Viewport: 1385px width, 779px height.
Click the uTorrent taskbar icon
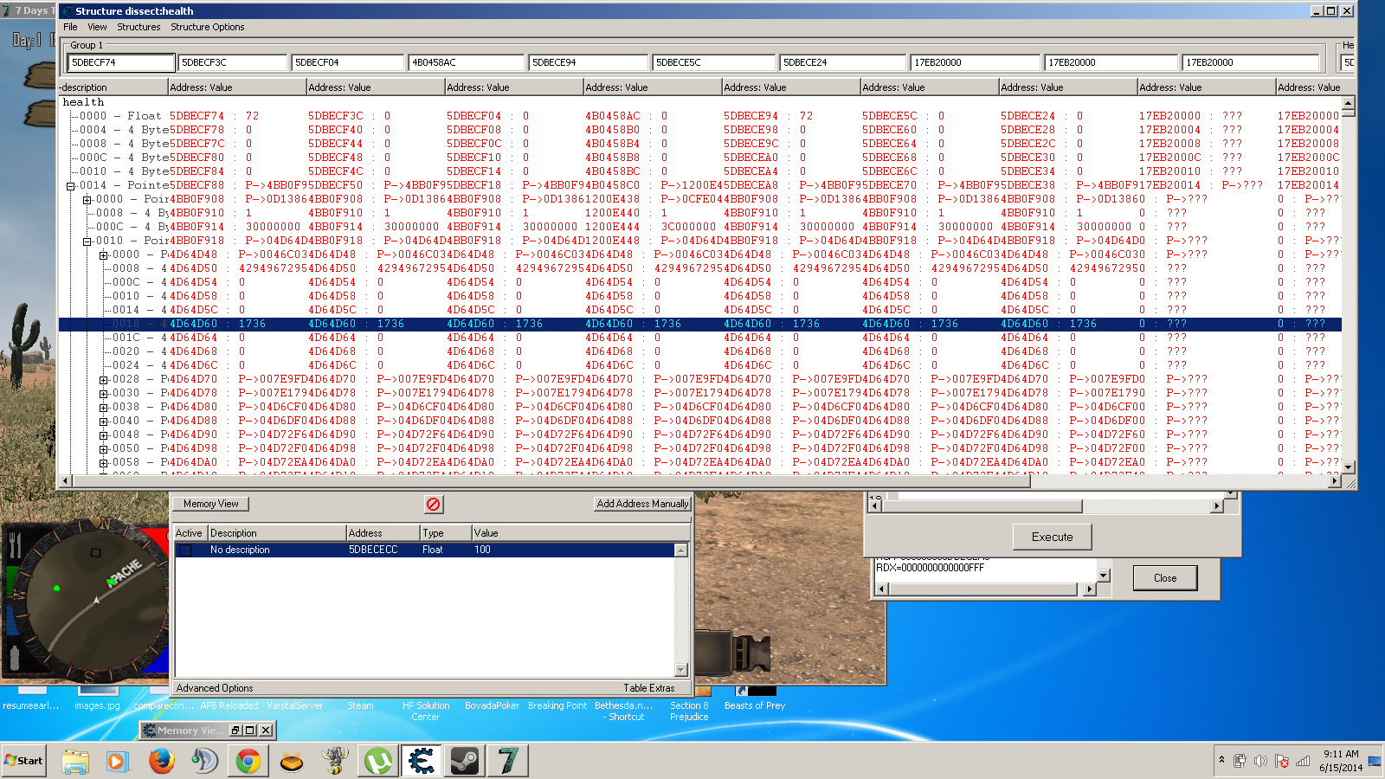(x=377, y=761)
